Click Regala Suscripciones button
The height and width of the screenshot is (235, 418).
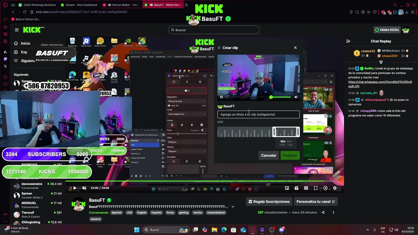click(x=269, y=201)
